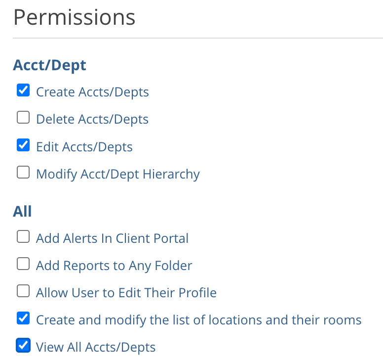Click the Create Accts/Depts label text
383x364 pixels.
[x=92, y=92]
